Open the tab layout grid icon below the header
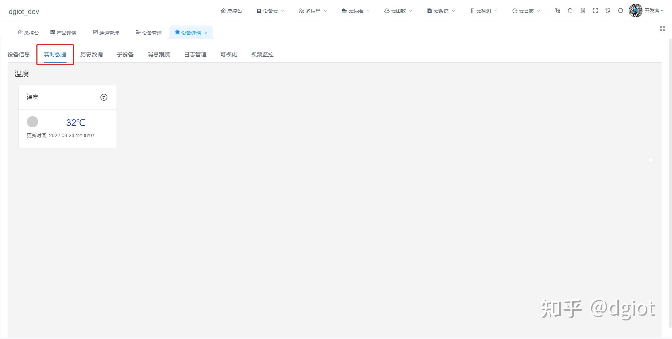This screenshot has width=672, height=339. [662, 29]
